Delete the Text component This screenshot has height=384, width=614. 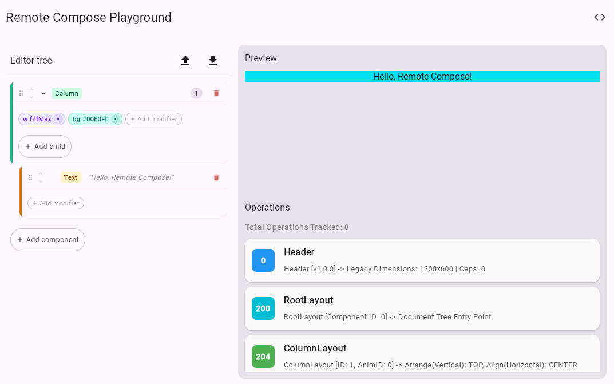[x=216, y=177]
